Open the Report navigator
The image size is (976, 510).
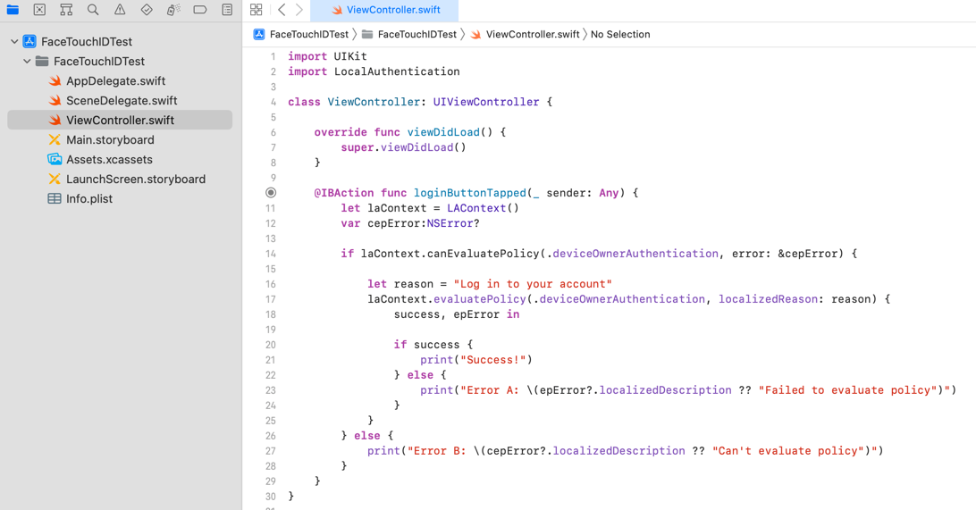[x=227, y=10]
